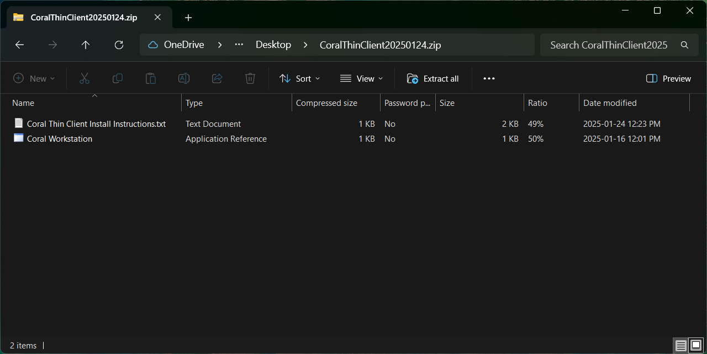This screenshot has height=354, width=707.
Task: Open the See more ellipsis menu
Action: tap(489, 79)
